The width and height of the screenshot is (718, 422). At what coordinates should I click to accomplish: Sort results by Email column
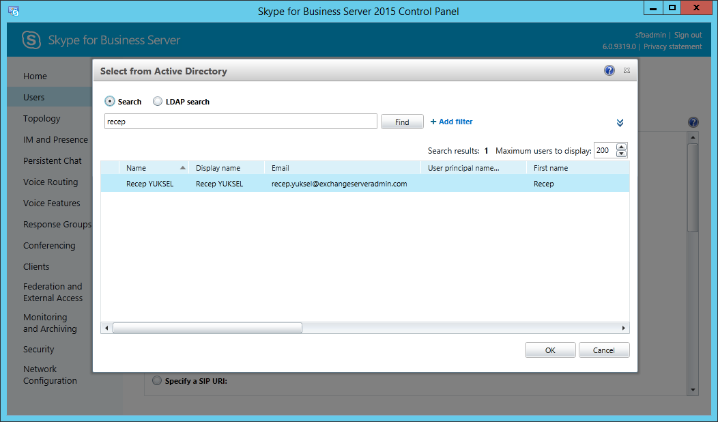(343, 168)
